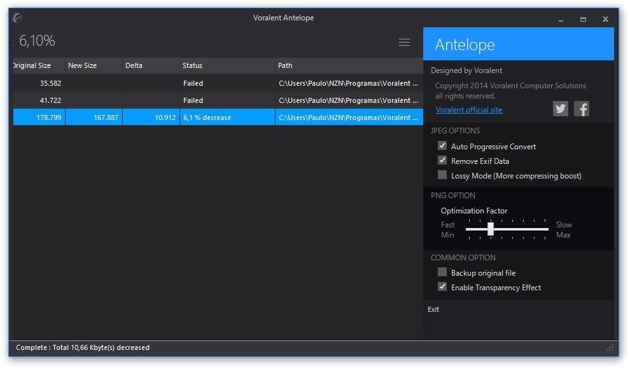
Task: Click the Failed status of the 41.722 row
Action: pyautogui.click(x=227, y=100)
